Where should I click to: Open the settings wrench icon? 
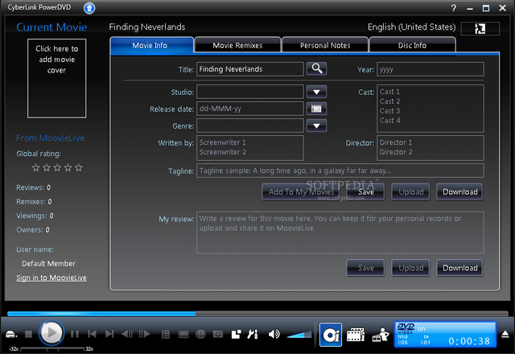tap(253, 335)
